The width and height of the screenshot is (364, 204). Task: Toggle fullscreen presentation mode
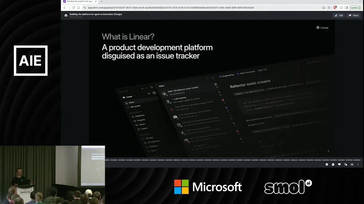352,165
